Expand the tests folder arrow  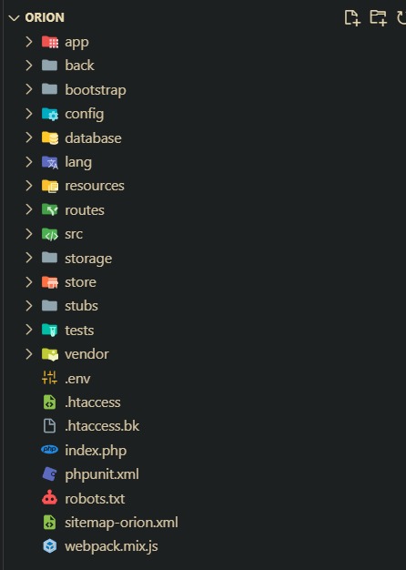click(x=29, y=330)
